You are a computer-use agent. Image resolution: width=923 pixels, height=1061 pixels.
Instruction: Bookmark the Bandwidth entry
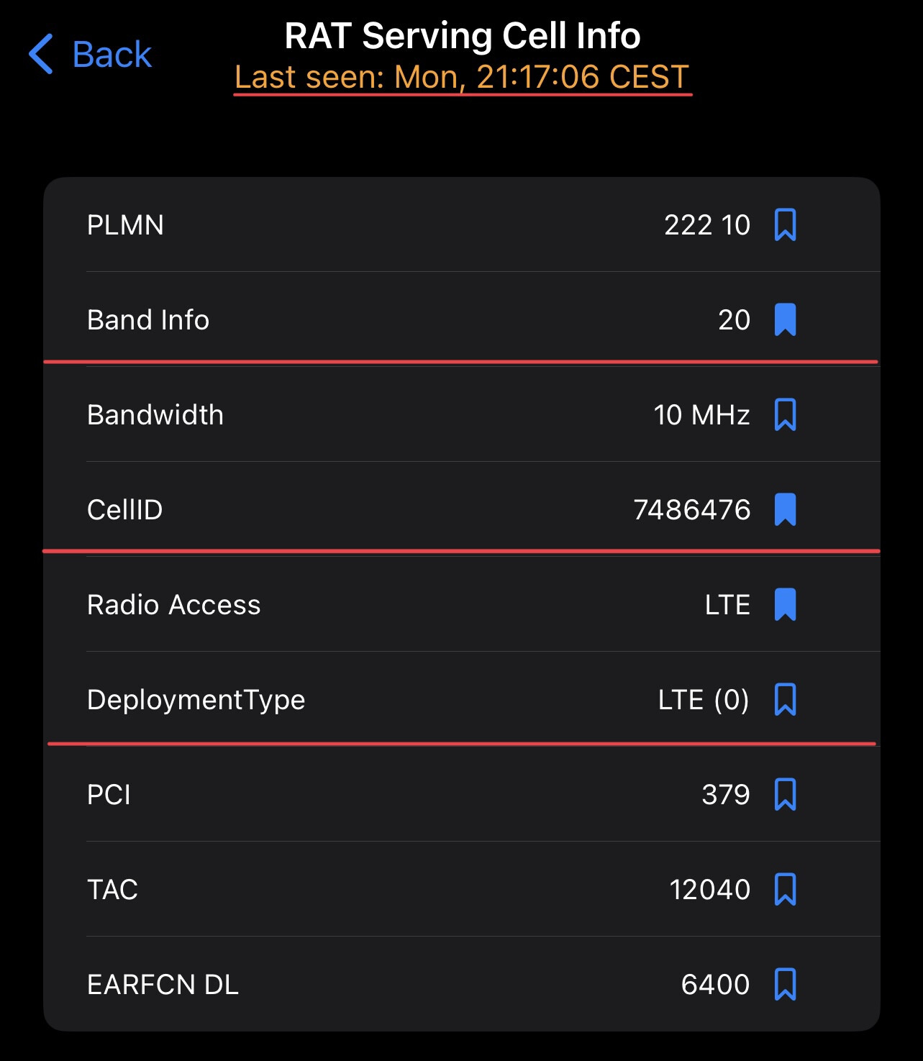pos(785,415)
